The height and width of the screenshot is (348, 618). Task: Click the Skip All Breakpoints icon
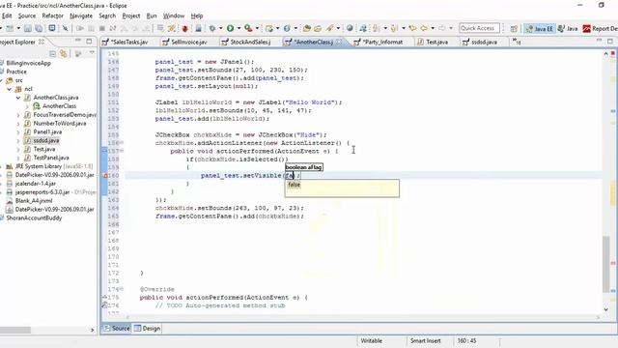tap(65, 28)
